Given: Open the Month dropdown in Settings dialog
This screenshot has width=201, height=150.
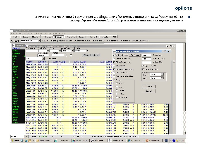Looking at the screenshot, I should coord(162,74).
